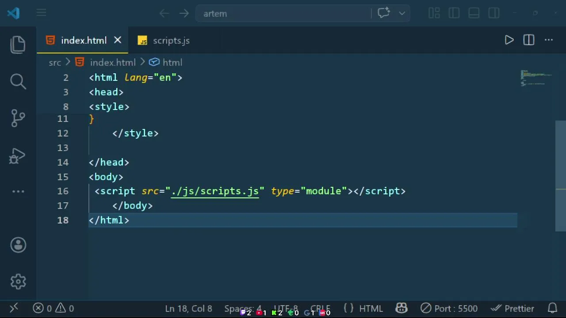This screenshot has height=318, width=566.
Task: Click the VS Code logo icon
Action: pos(13,13)
